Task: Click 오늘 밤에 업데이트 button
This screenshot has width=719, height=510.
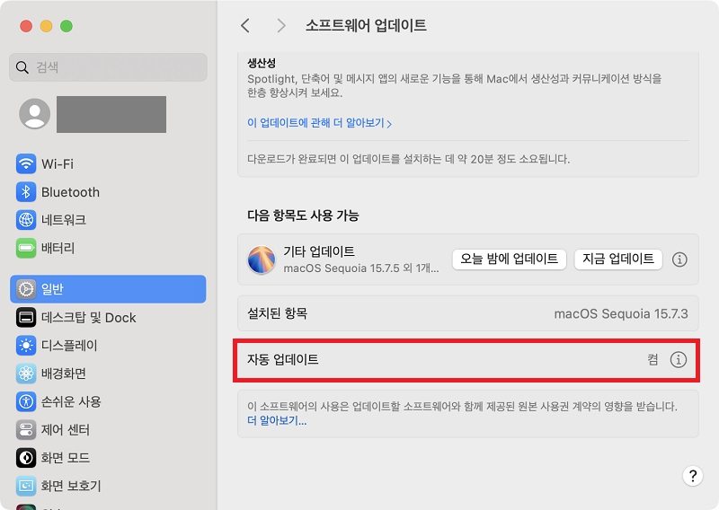Action: pos(509,259)
